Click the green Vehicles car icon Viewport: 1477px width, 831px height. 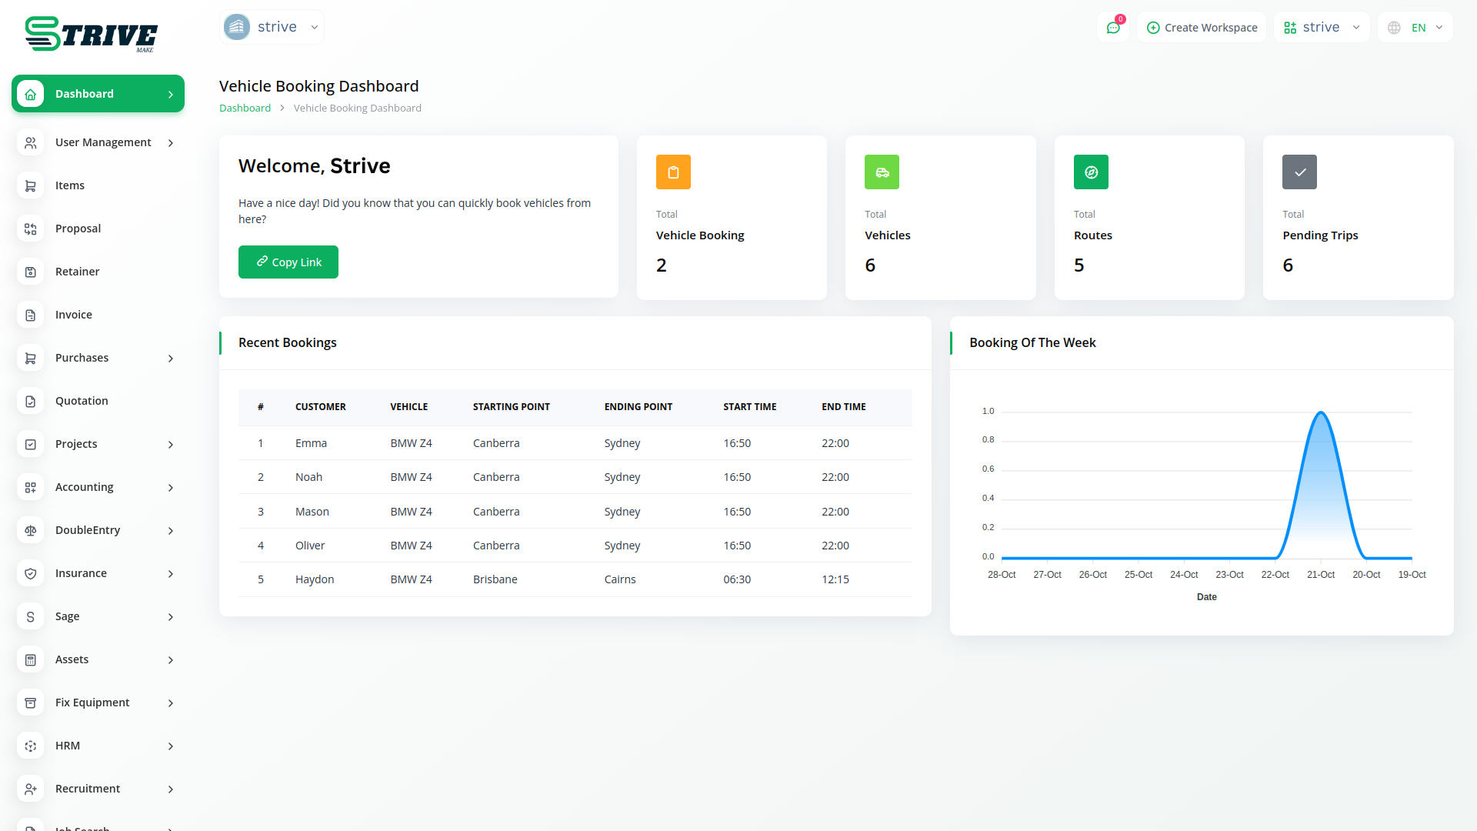(x=882, y=172)
